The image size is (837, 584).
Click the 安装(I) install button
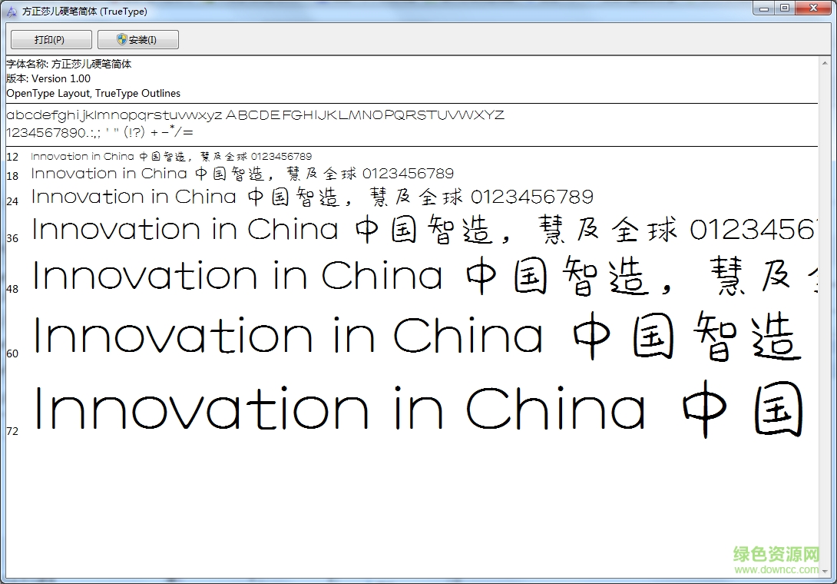(137, 39)
